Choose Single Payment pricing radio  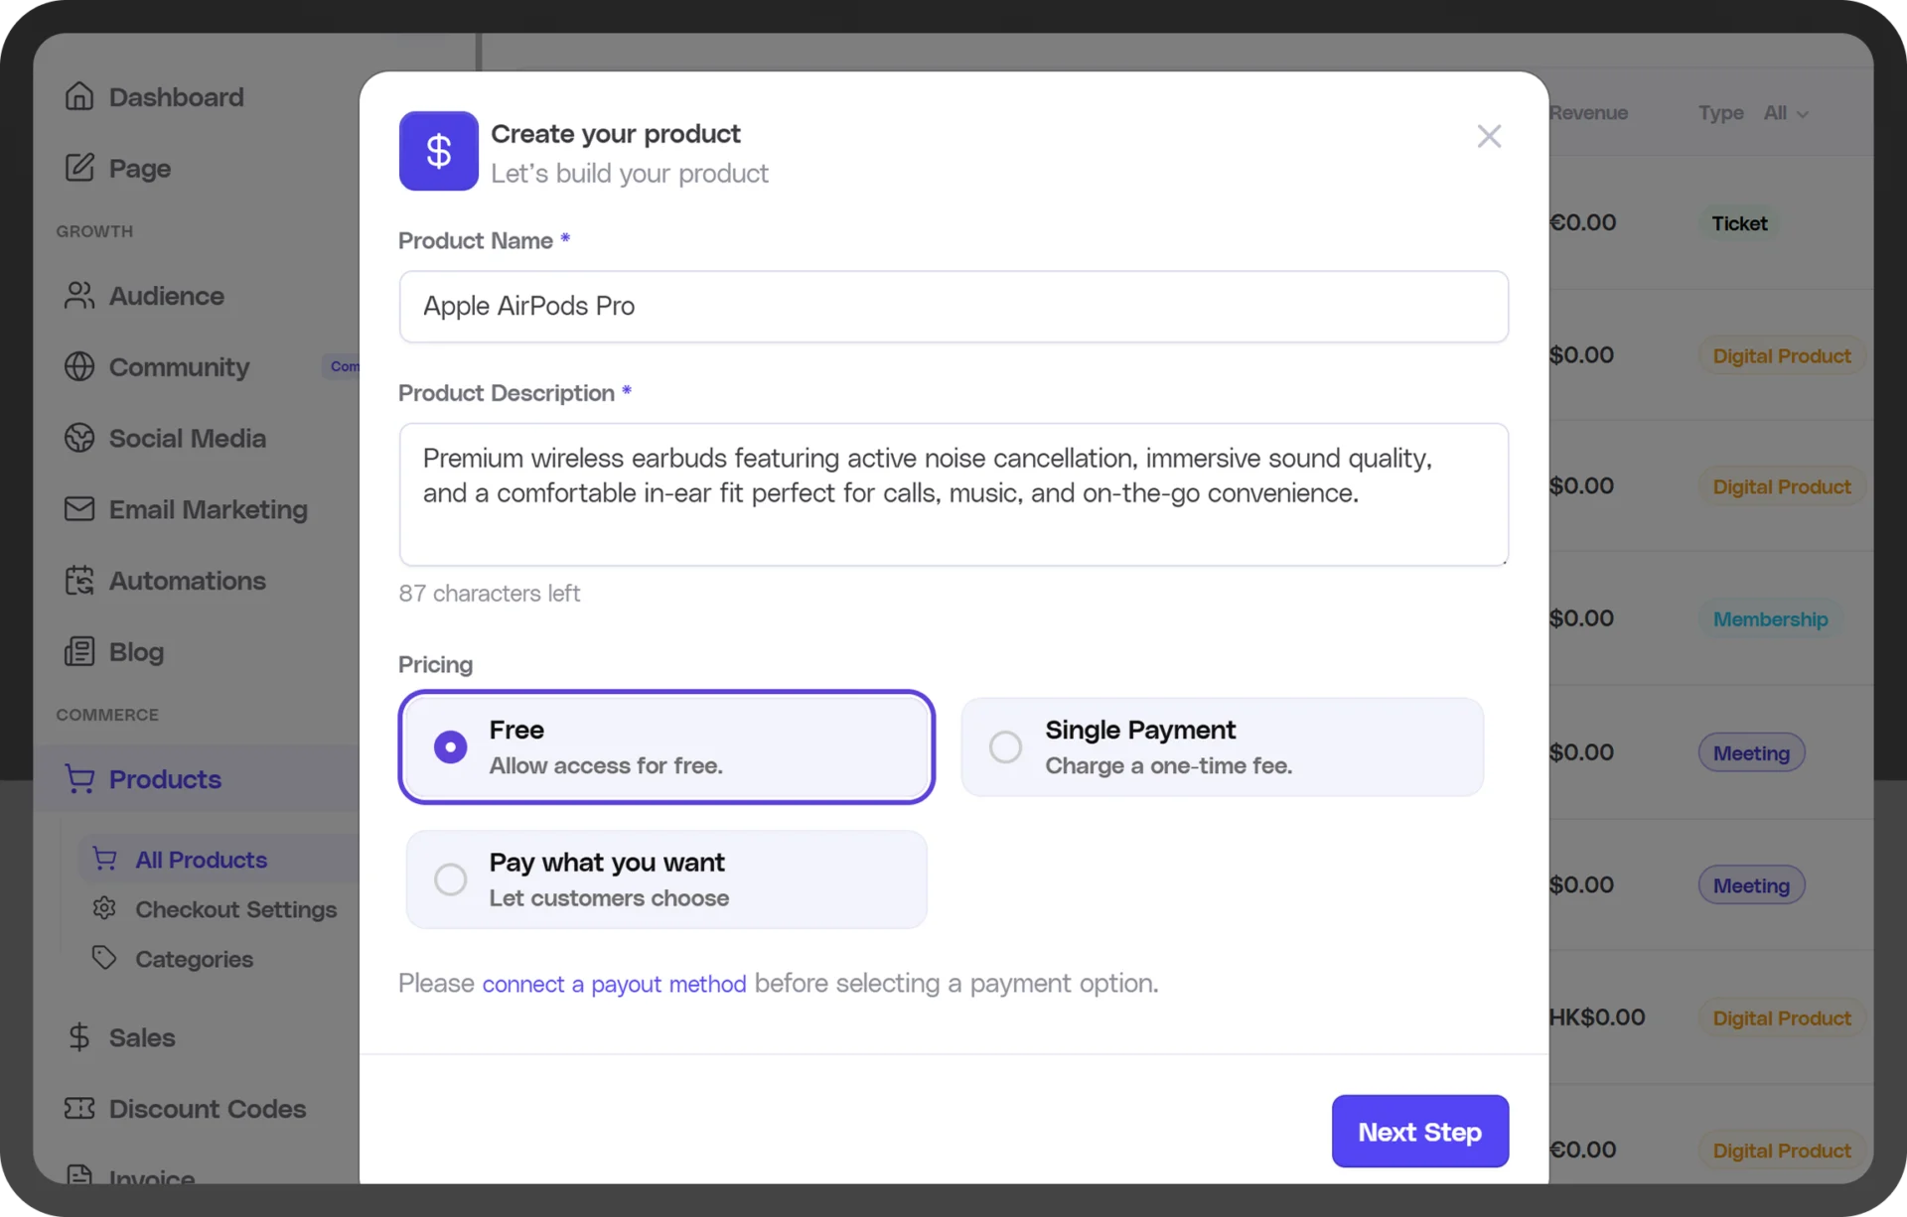(1005, 746)
